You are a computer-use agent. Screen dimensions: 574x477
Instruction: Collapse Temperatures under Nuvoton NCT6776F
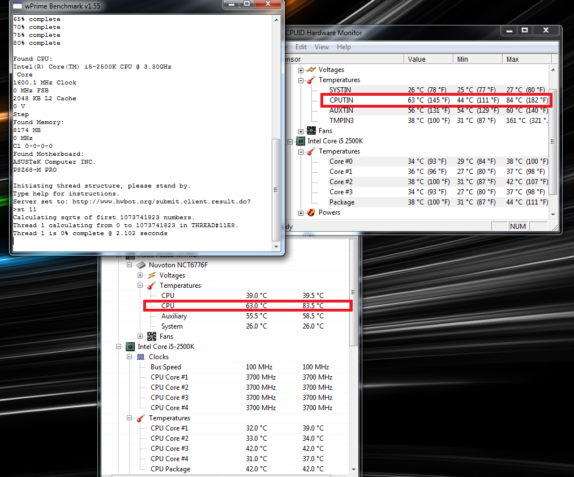click(140, 286)
